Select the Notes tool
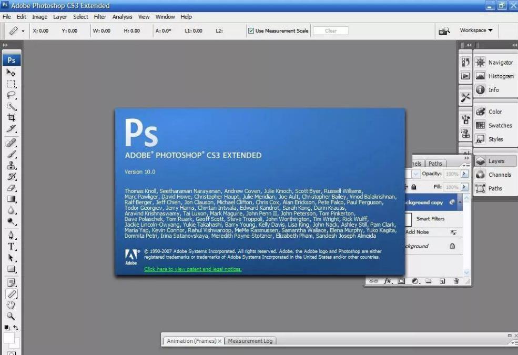This screenshot has height=355, width=518. pyautogui.click(x=11, y=282)
